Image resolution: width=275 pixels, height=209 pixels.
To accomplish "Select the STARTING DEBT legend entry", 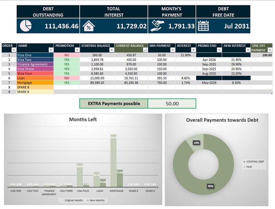I will [x=254, y=162].
